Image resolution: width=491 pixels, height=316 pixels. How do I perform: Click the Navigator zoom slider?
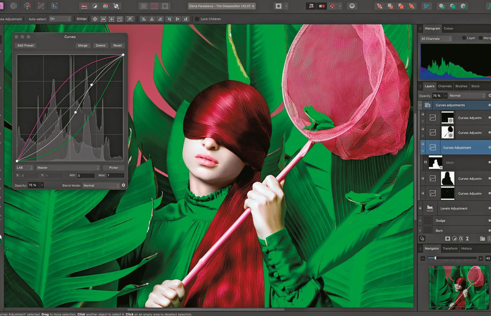tap(436, 258)
